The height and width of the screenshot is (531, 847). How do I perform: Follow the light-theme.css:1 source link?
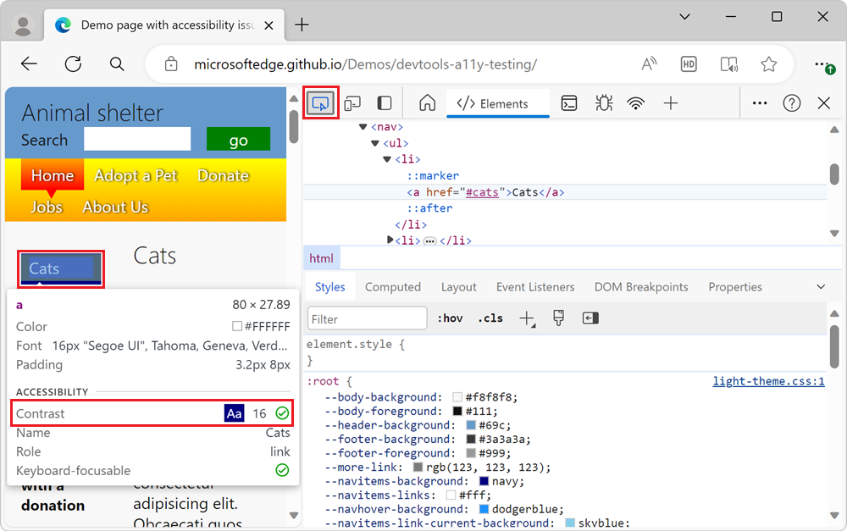point(767,381)
